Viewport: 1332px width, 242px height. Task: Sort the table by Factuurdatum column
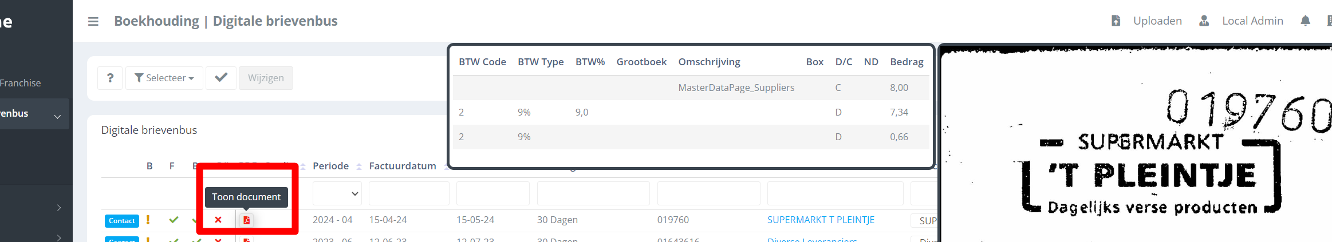coord(402,166)
